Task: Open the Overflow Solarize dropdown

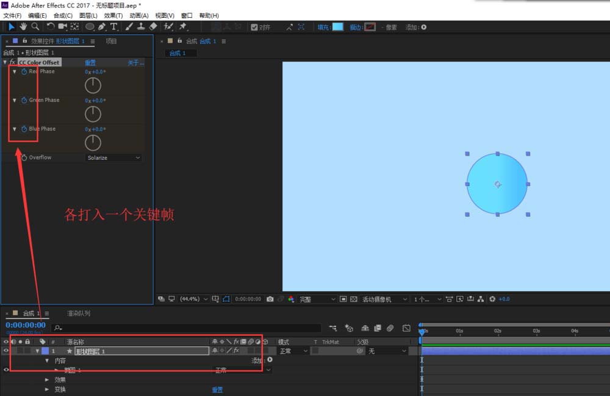Action: (113, 157)
